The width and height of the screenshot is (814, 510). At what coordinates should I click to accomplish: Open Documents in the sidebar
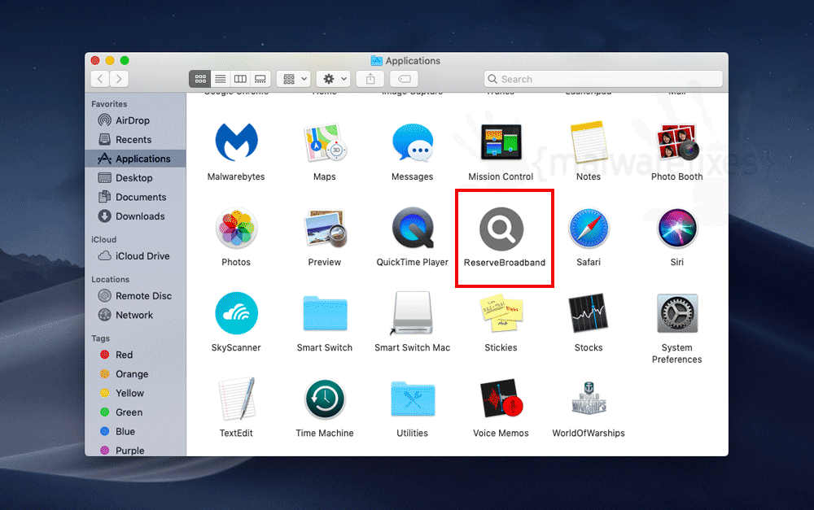click(135, 197)
